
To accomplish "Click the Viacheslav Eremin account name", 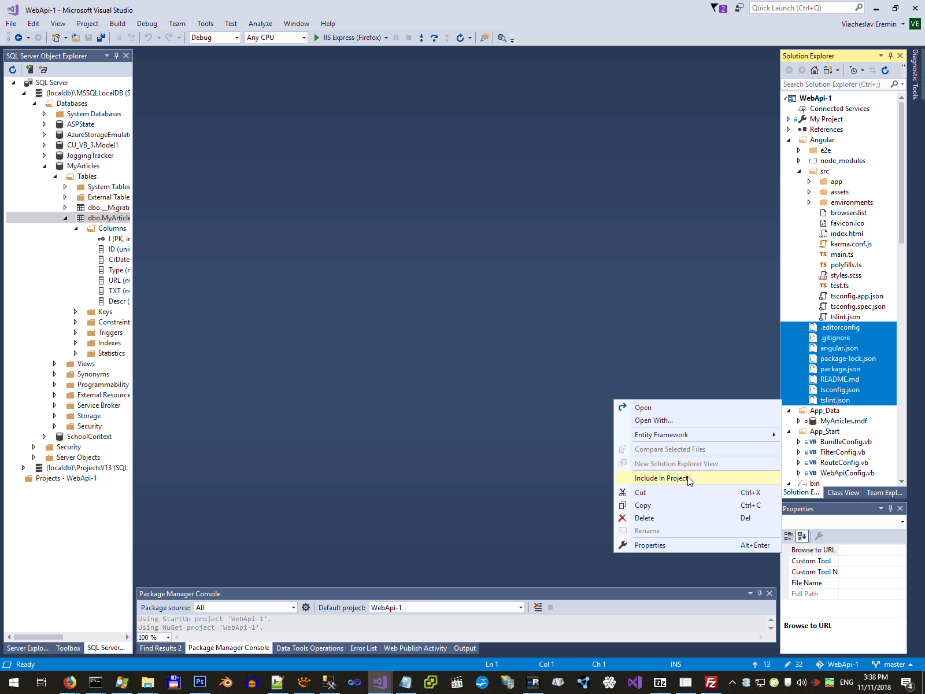I will pyautogui.click(x=869, y=24).
